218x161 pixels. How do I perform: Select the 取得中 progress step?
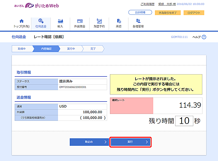pyautogui.click(x=22, y=49)
